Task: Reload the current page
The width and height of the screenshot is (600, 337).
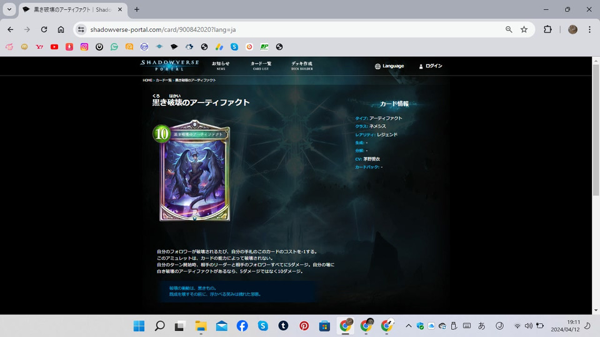Action: 44,29
